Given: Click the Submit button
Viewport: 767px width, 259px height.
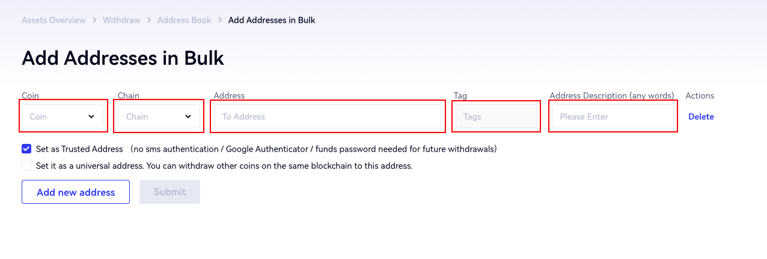Looking at the screenshot, I should point(170,192).
